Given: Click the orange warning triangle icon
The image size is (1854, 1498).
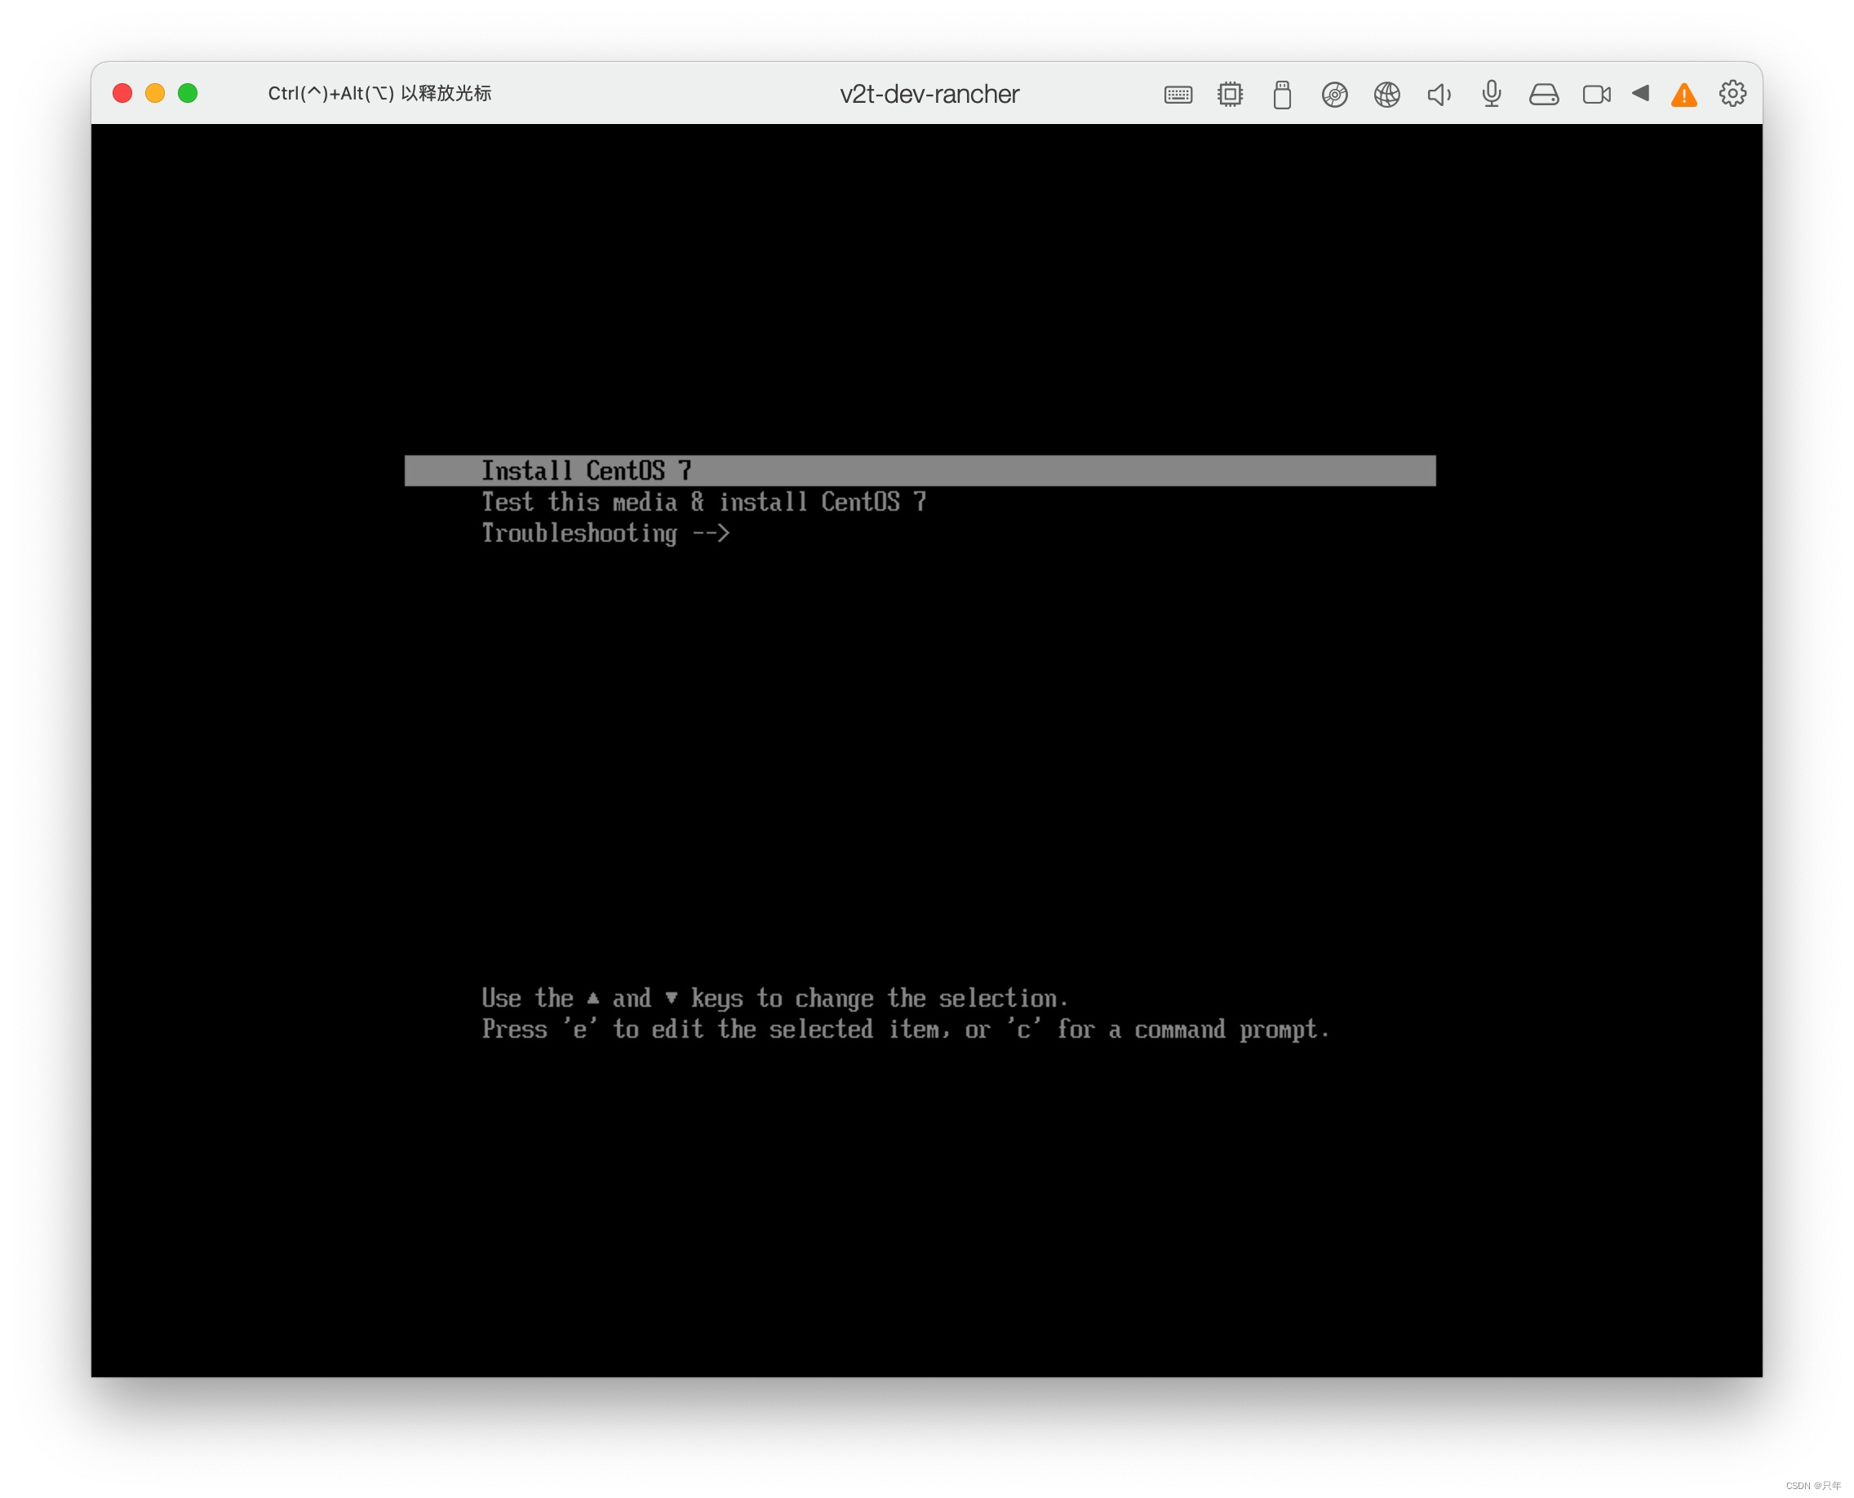Looking at the screenshot, I should (x=1683, y=95).
